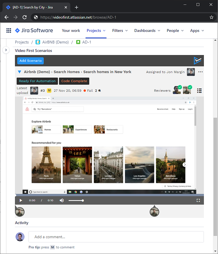
Task: Open the Projects dropdown menu
Action: pos(96,30)
